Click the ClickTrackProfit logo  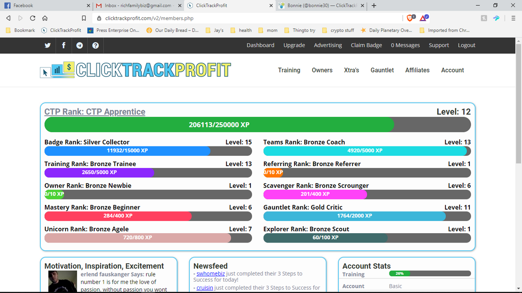pos(135,70)
